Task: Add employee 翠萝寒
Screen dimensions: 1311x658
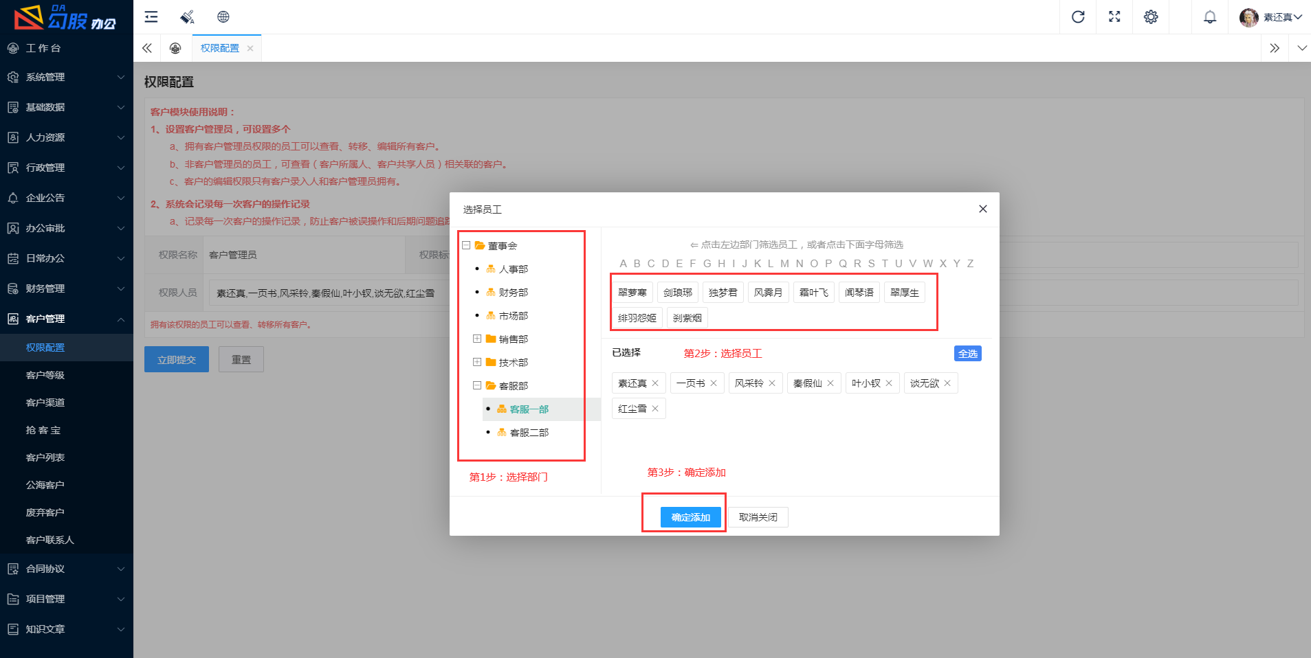Action: pos(632,293)
